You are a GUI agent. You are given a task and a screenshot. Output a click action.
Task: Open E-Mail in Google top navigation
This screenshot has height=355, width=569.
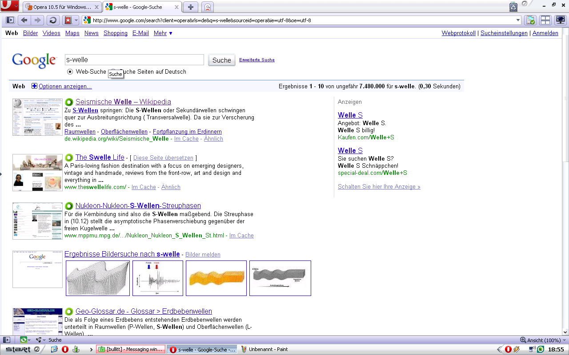point(140,33)
